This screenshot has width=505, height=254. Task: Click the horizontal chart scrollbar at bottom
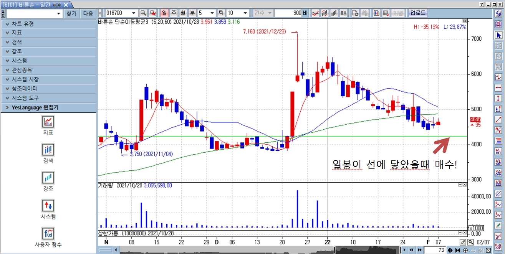click(x=257, y=250)
